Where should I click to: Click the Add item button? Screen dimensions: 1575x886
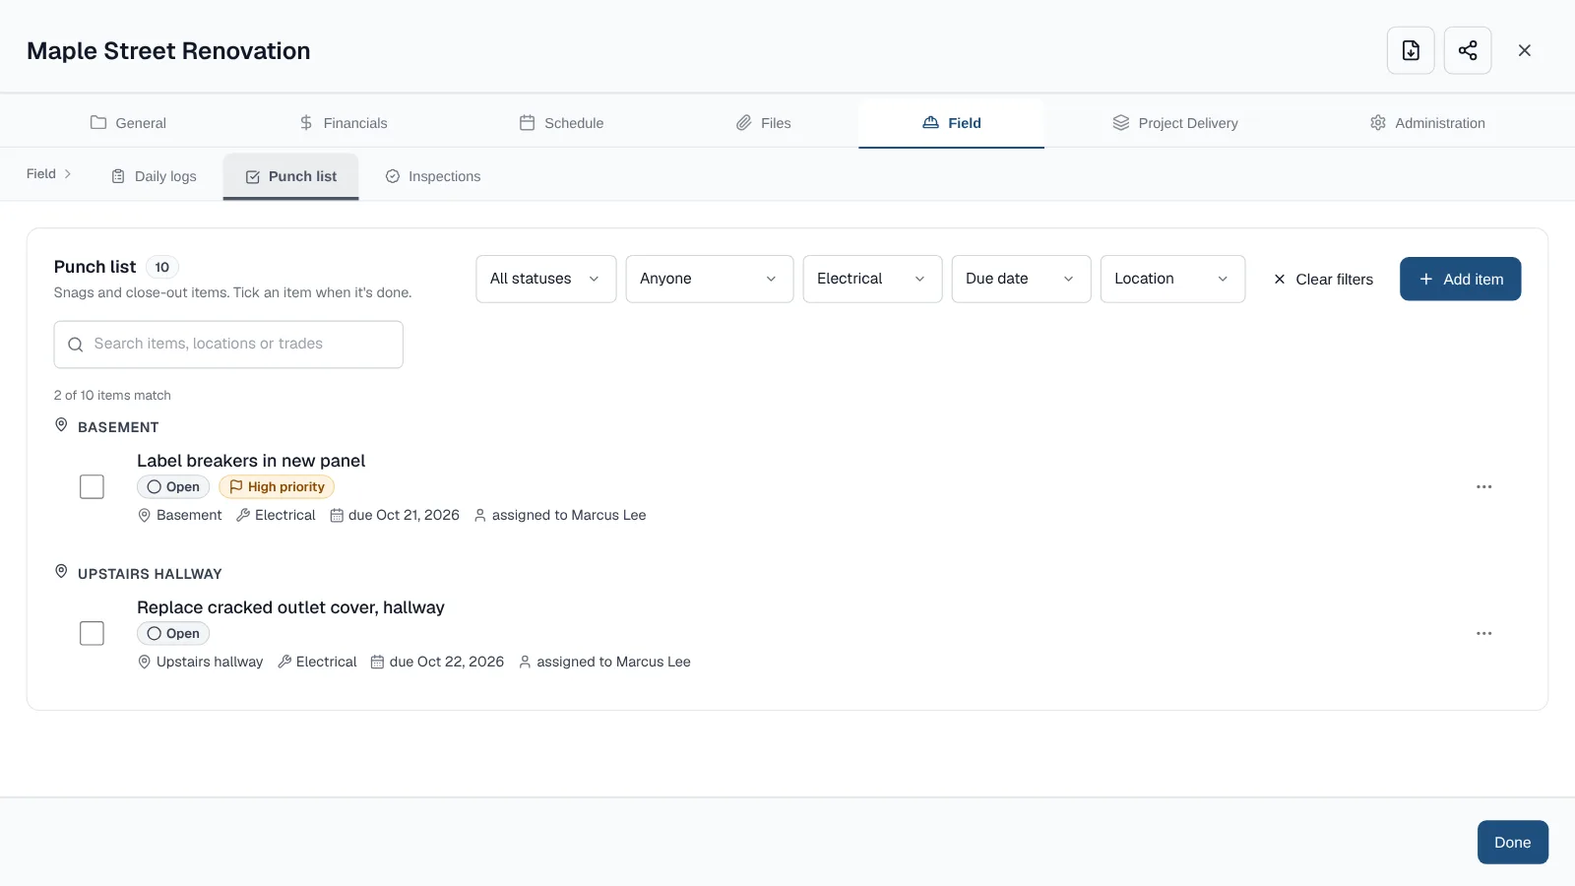point(1461,280)
